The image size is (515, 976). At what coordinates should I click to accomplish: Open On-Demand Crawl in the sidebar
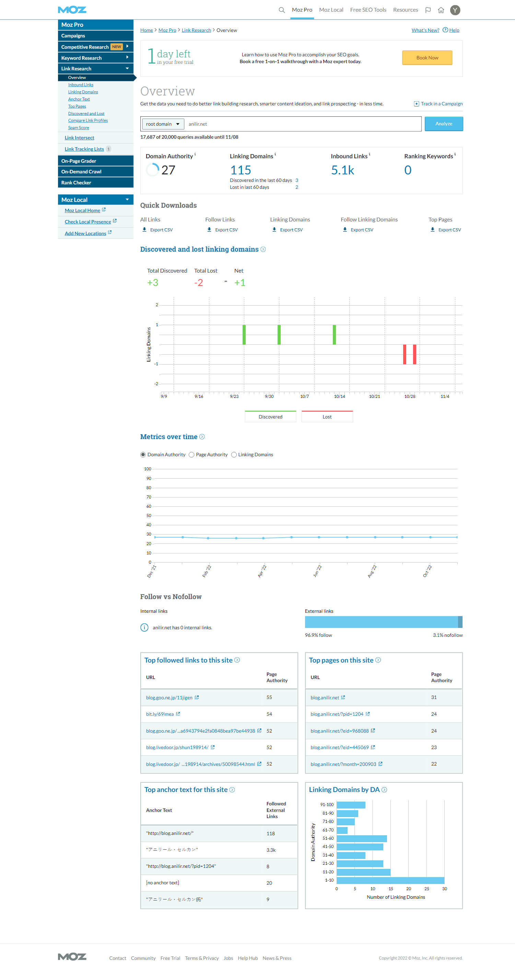96,172
